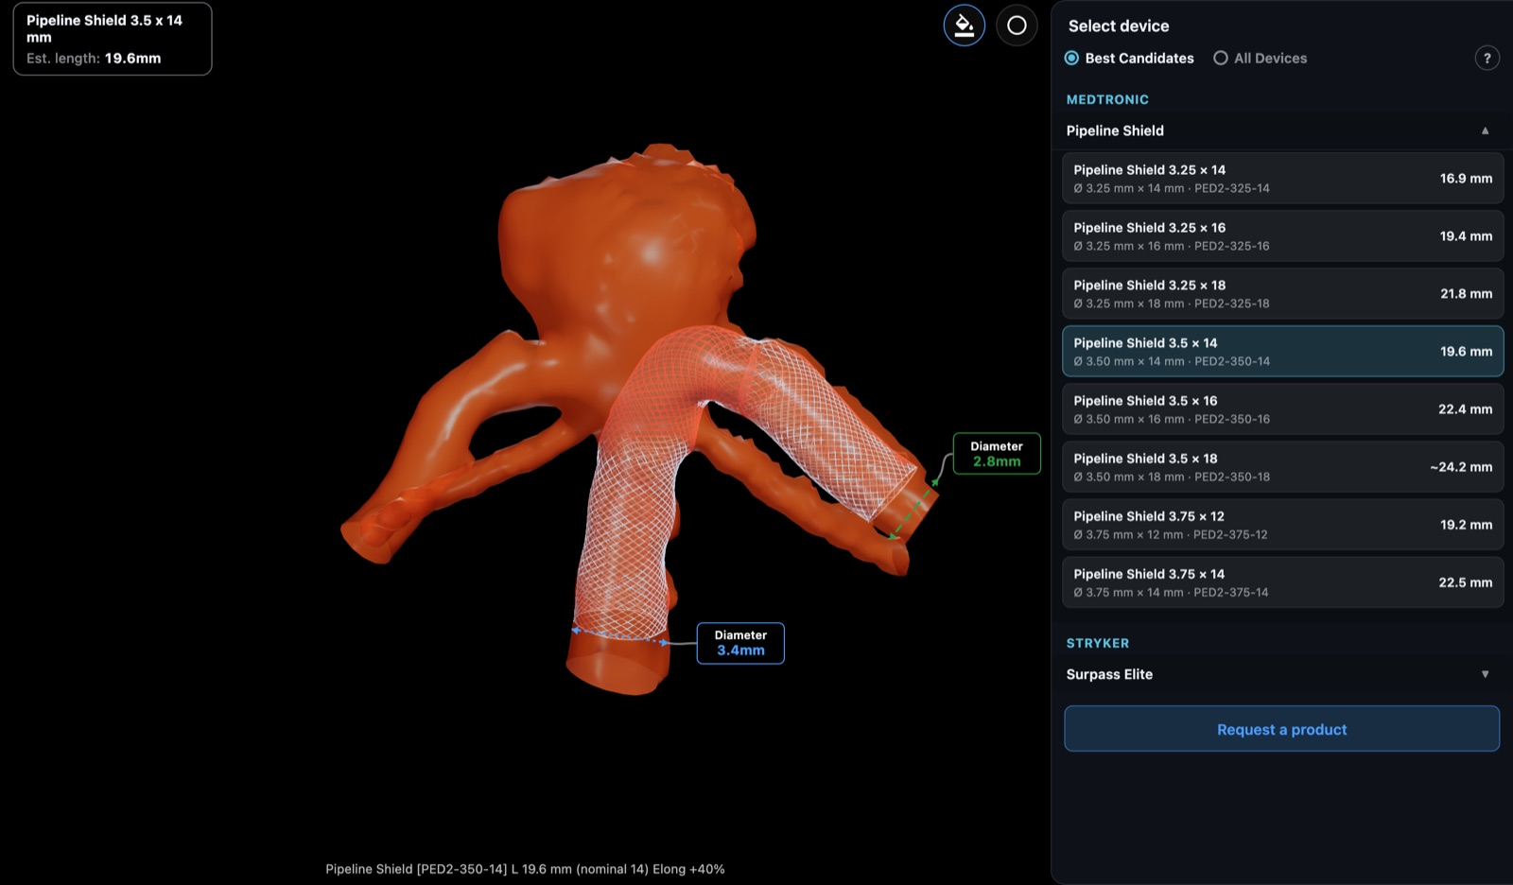Click the green Diameter 2.8mm label

pyautogui.click(x=997, y=454)
